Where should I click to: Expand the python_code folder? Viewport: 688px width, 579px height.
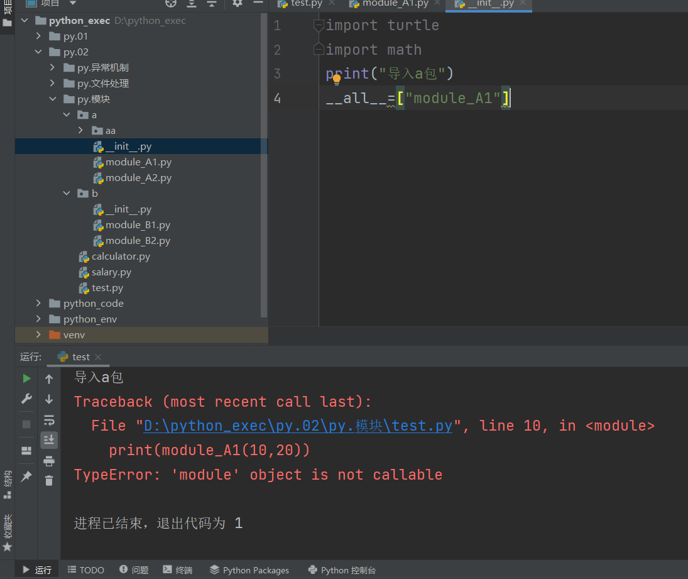pyautogui.click(x=38, y=303)
